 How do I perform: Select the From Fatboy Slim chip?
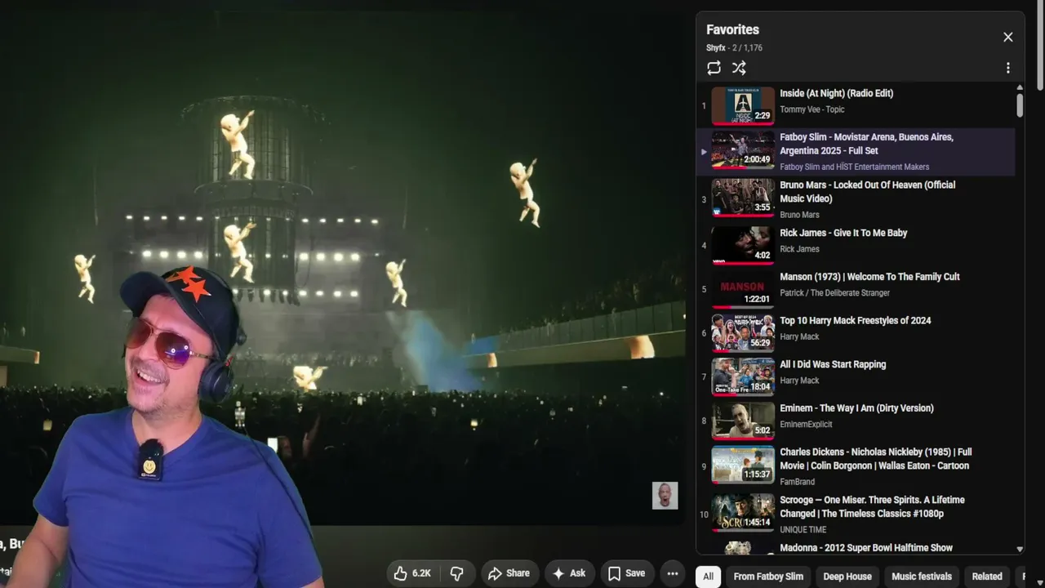[x=768, y=577]
